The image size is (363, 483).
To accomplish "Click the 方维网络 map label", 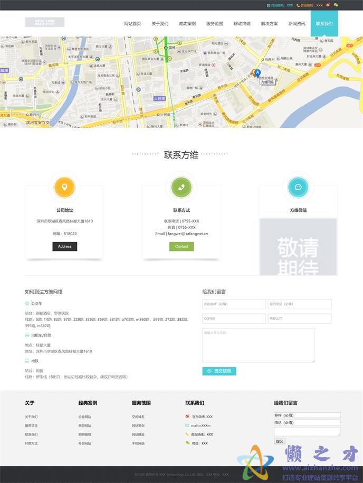I will [x=267, y=82].
